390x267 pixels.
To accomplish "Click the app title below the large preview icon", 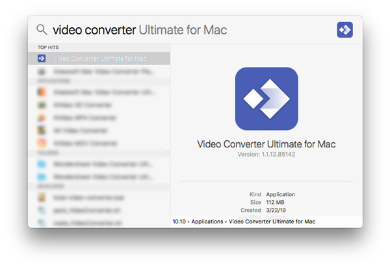I will (266, 144).
